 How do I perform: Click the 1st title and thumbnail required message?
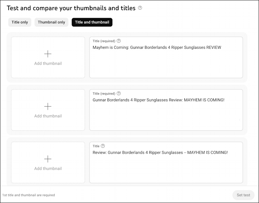point(28,195)
